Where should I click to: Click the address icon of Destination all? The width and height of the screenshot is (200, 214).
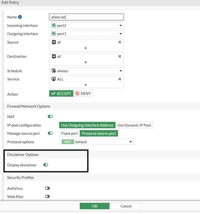54,57
